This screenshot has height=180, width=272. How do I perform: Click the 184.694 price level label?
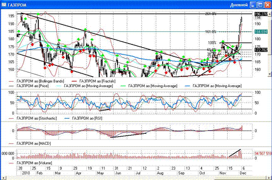tap(261, 32)
